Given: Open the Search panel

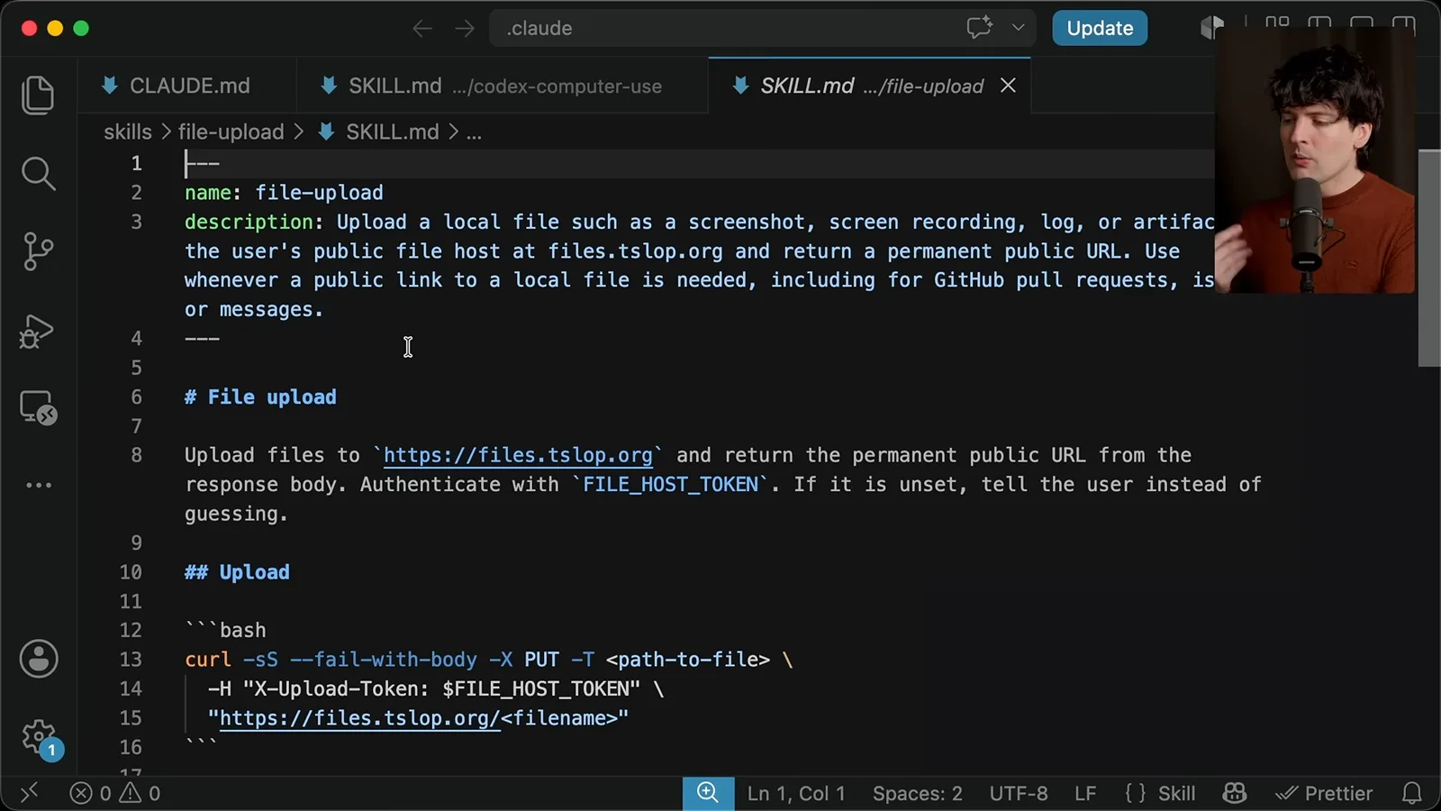Looking at the screenshot, I should [x=38, y=173].
